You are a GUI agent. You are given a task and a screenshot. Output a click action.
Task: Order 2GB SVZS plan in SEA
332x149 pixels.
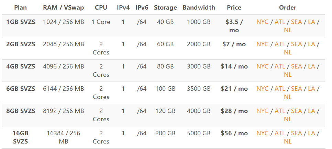point(296,44)
